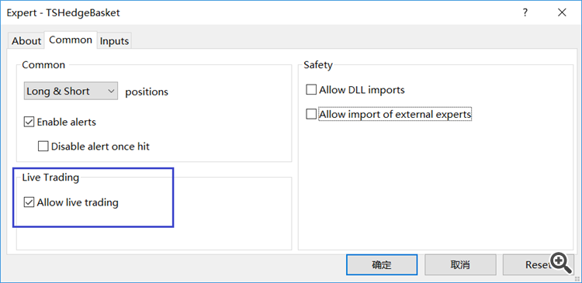Open the Long & Short positions combo box
The width and height of the screenshot is (582, 283).
tap(71, 91)
